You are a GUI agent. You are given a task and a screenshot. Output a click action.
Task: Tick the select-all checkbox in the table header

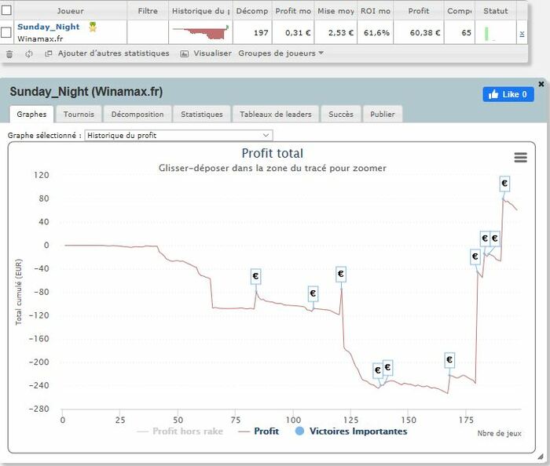coord(6,10)
